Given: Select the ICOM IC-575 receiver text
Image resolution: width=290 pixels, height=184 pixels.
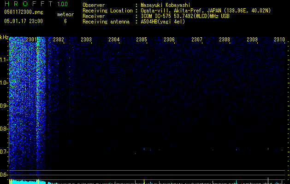Looking at the screenshot, I should (x=185, y=16).
